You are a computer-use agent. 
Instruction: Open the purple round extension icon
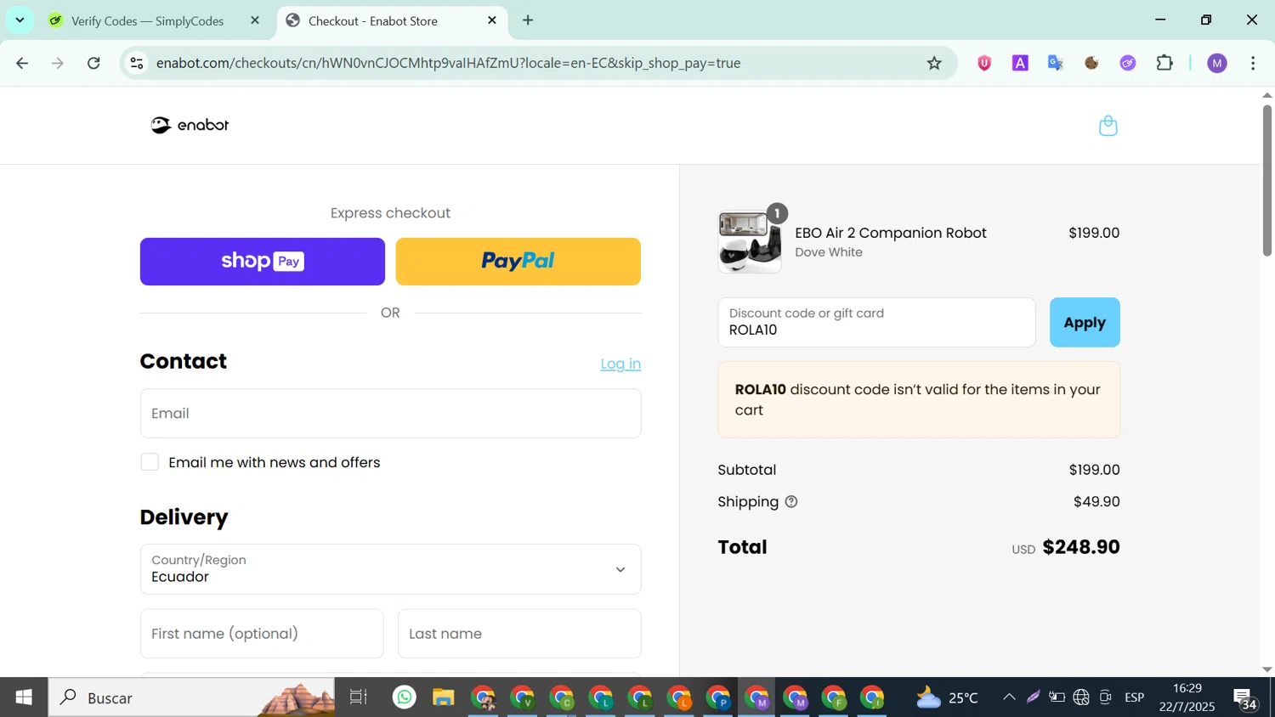click(1128, 63)
